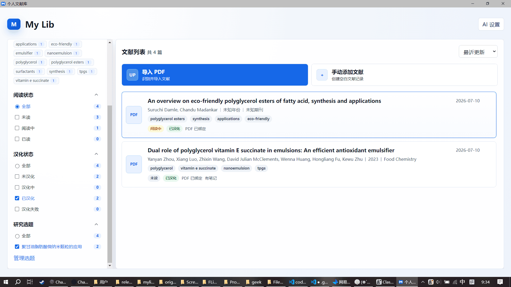511x287 pixels.
Task: Click the 有笔记 label on second paper
Action: (x=211, y=178)
